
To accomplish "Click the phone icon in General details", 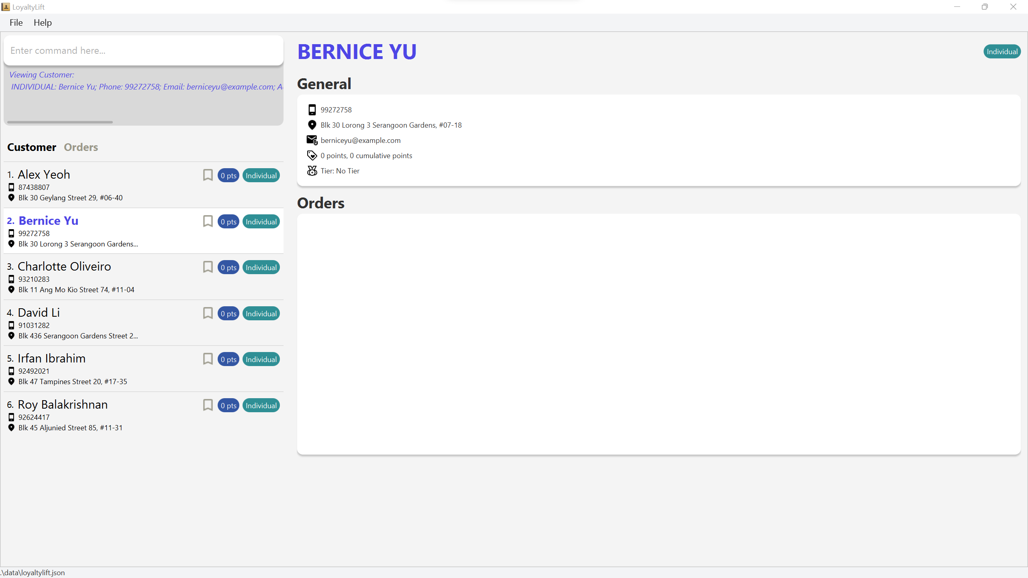I will pos(312,110).
